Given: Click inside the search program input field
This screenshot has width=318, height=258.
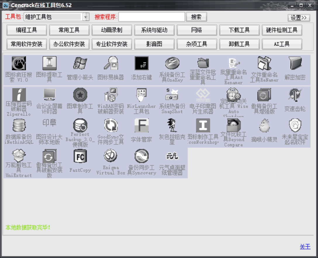Looking at the screenshot, I should click(152, 17).
